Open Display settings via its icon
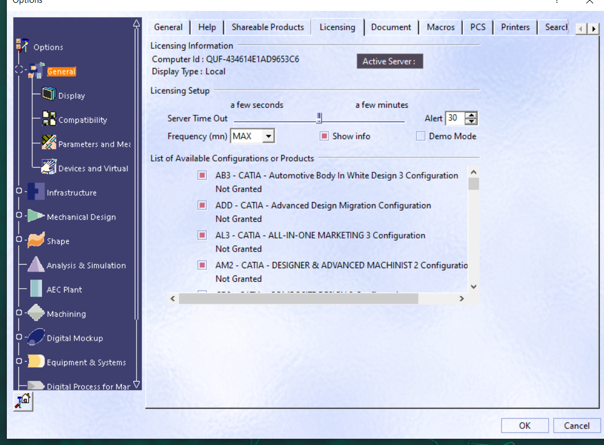 tap(49, 94)
